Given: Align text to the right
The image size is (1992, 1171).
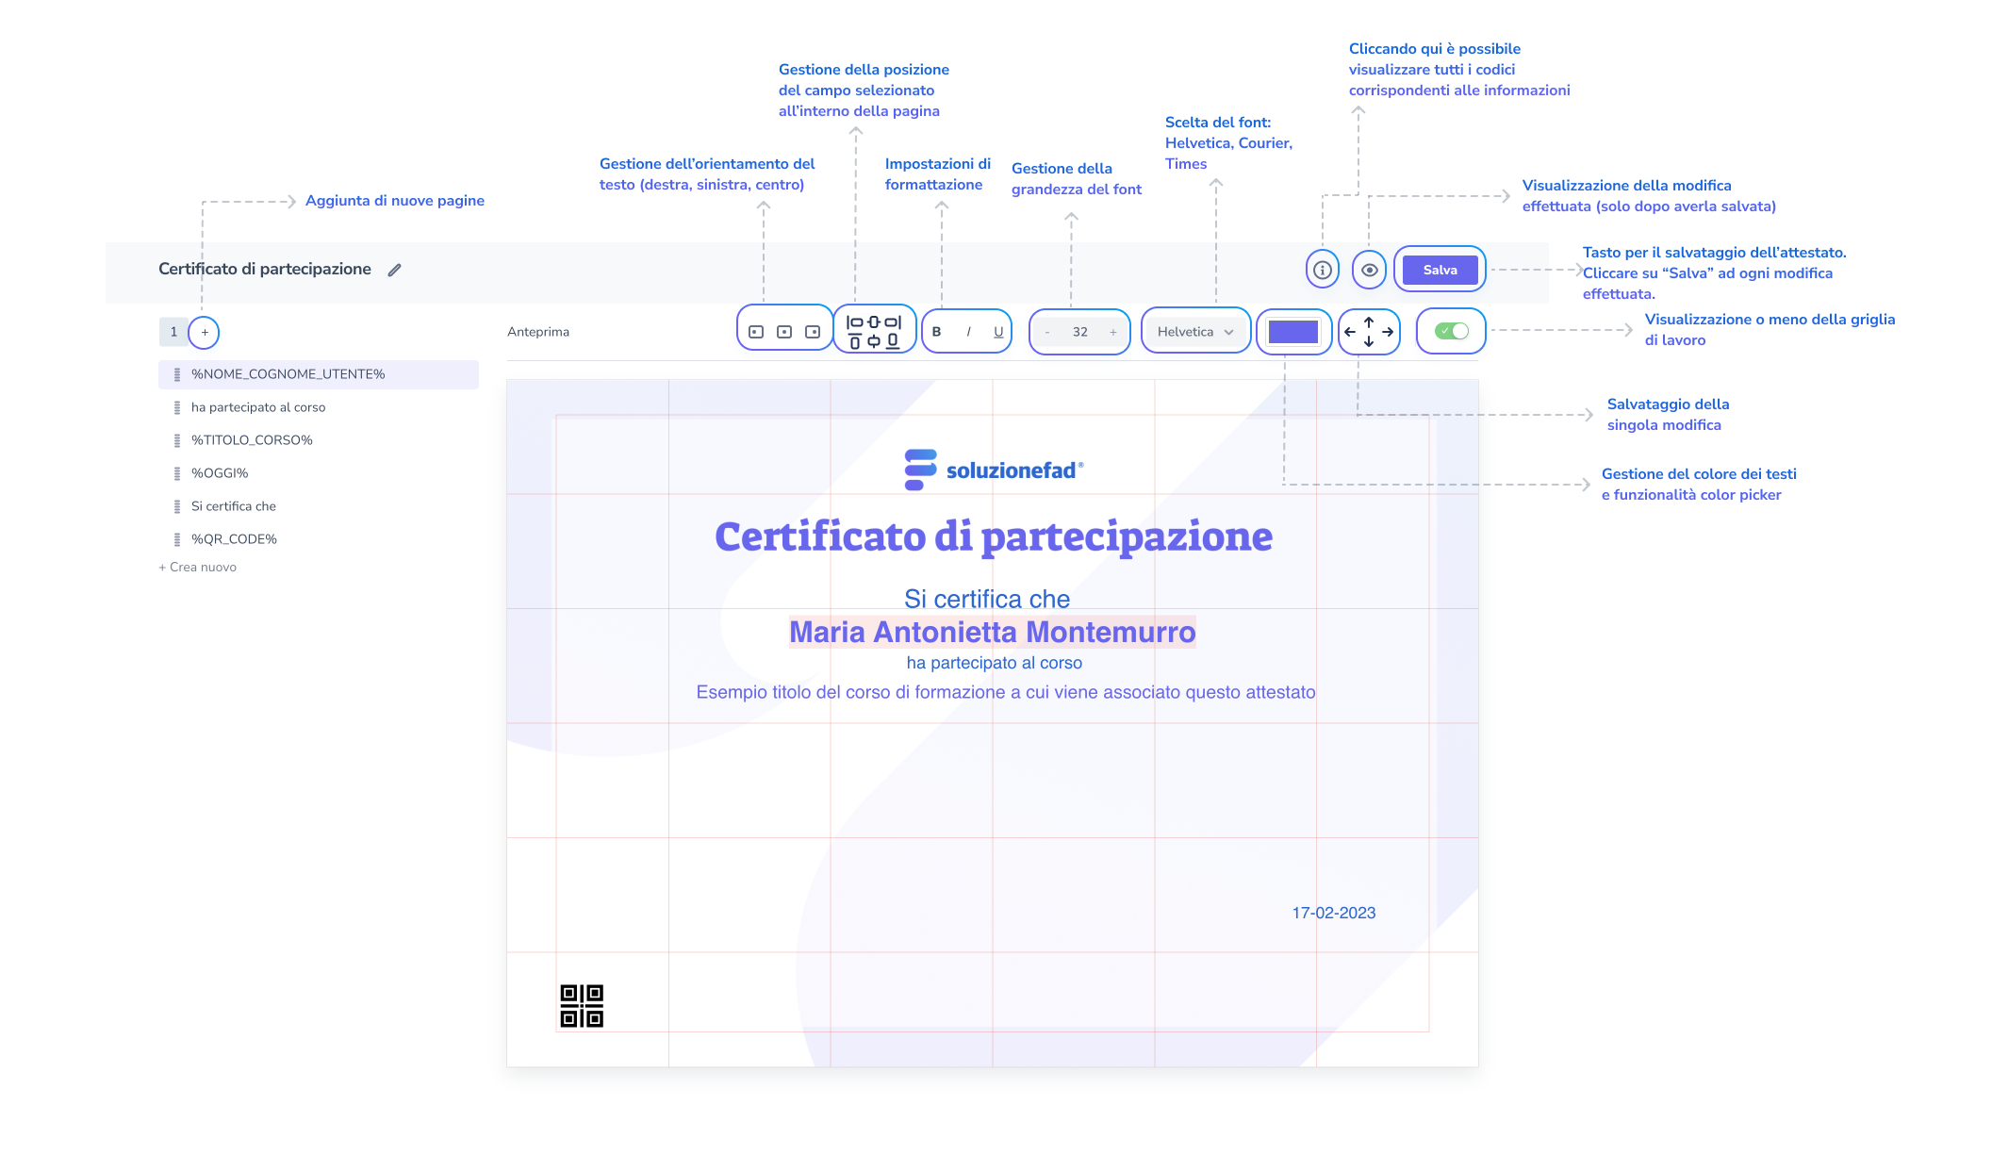Looking at the screenshot, I should pyautogui.click(x=813, y=332).
